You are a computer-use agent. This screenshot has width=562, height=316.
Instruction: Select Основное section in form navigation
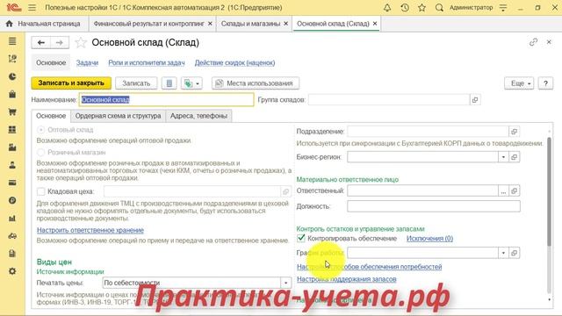(x=51, y=62)
